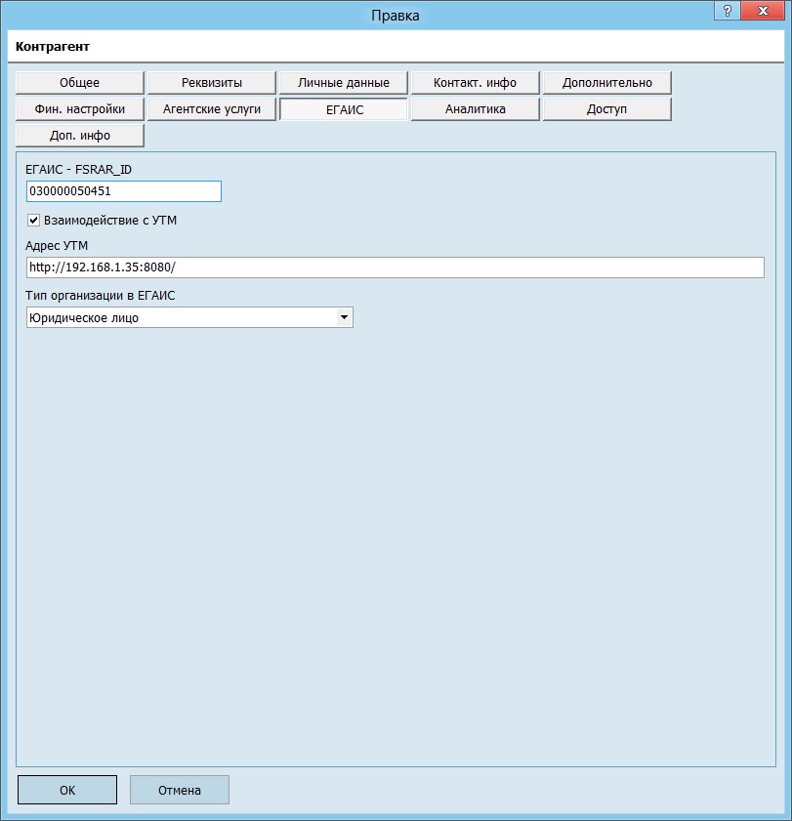Viewport: 792px width, 821px height.
Task: Toggle the Взаимодействие с УТМ checkbox
Action: pyautogui.click(x=33, y=221)
